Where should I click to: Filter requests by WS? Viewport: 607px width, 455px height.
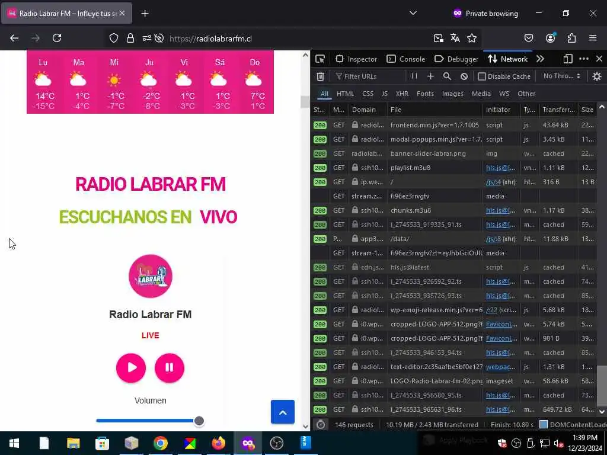pos(504,94)
